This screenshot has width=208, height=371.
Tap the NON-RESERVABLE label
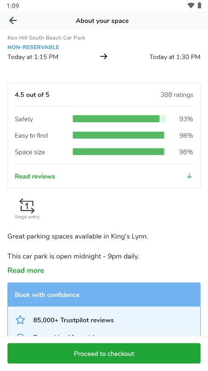(33, 47)
